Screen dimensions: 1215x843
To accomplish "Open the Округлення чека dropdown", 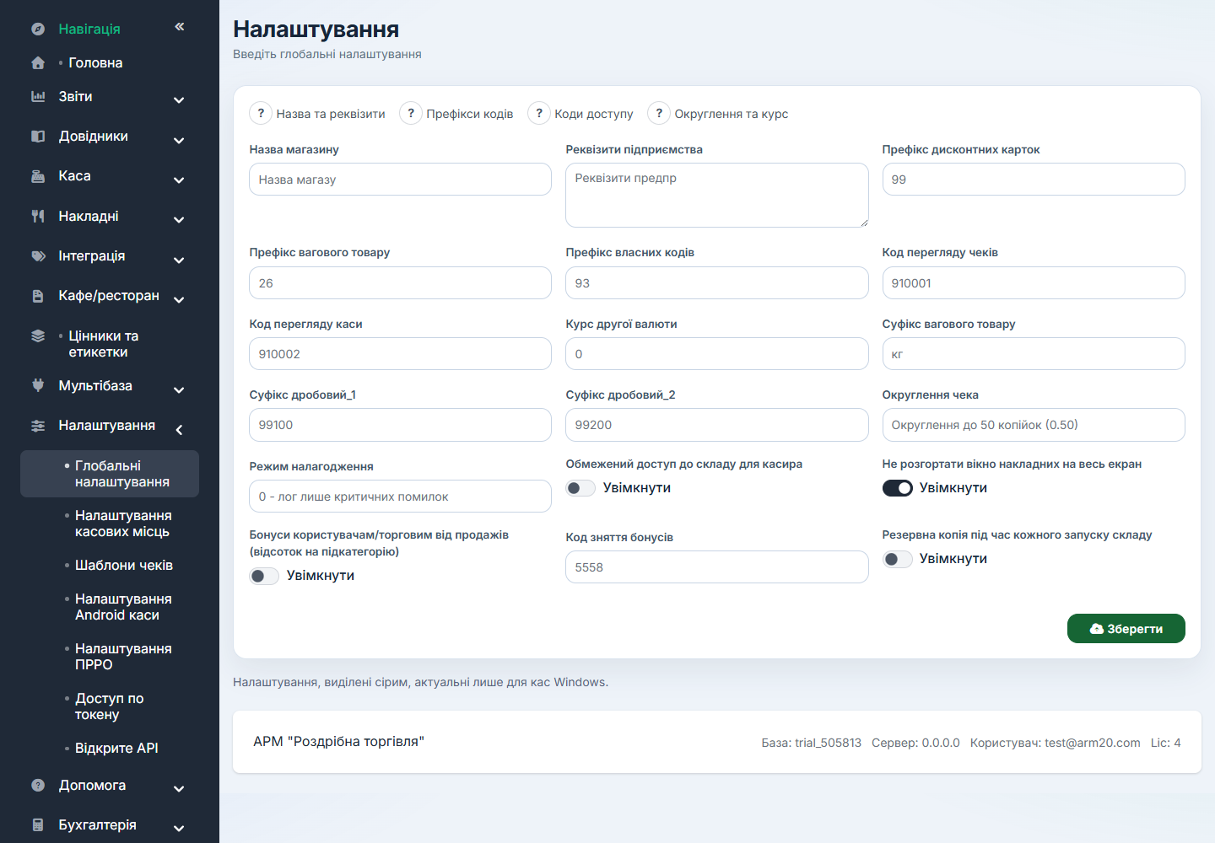I will click(x=1034, y=425).
